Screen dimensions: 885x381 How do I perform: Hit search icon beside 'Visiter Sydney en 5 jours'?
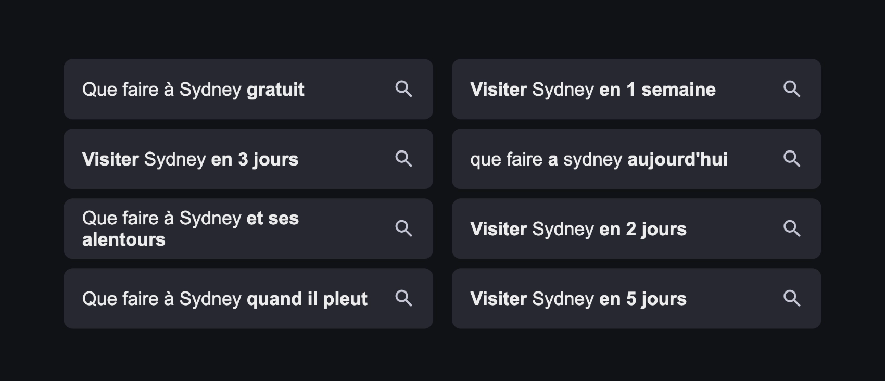(792, 298)
